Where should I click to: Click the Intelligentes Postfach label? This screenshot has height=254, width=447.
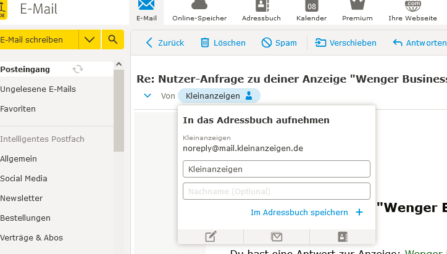pyautogui.click(x=42, y=139)
